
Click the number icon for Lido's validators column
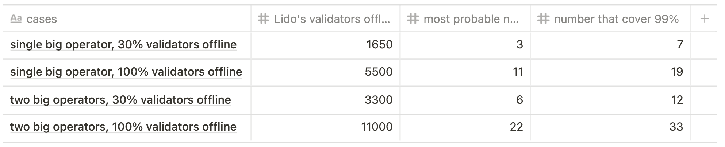(263, 19)
